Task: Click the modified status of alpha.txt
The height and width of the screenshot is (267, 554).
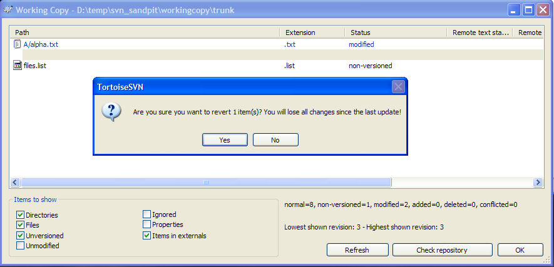Action: click(x=361, y=44)
